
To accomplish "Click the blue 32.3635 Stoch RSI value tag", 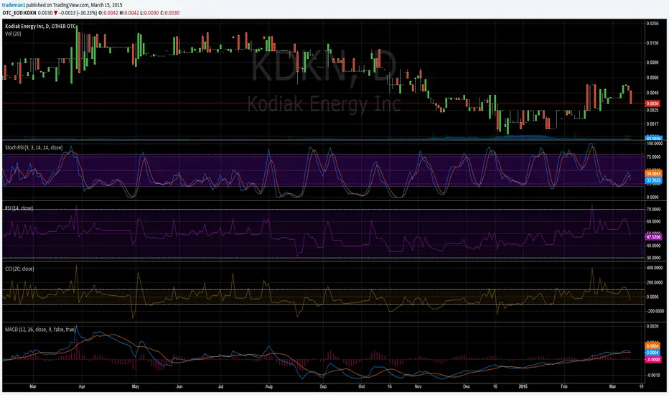I will pos(653,181).
